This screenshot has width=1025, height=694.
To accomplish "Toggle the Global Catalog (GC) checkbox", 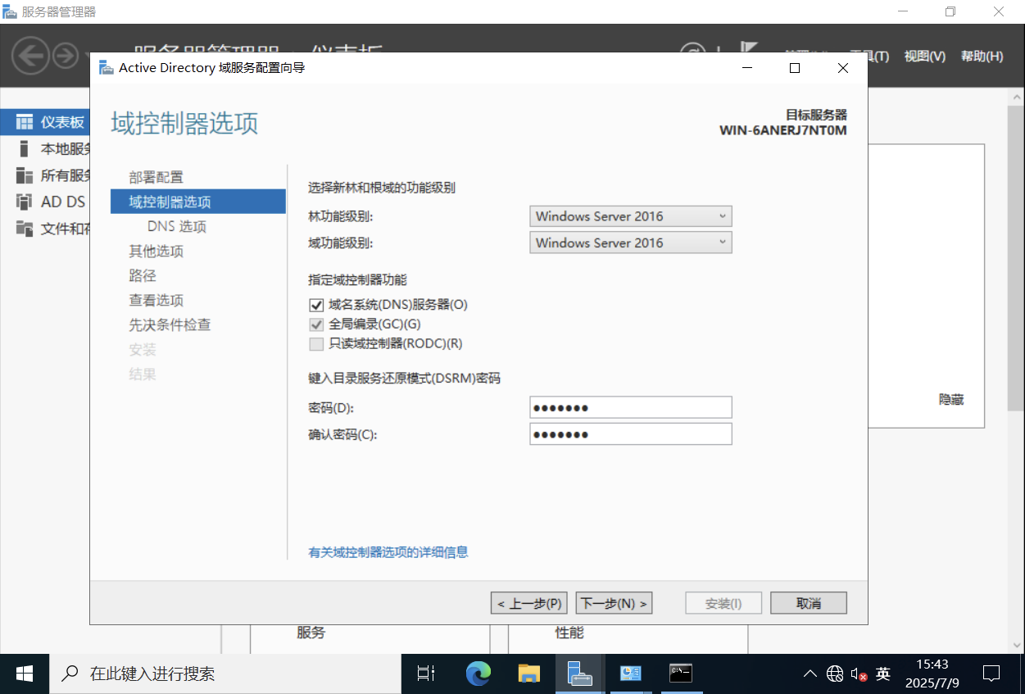I will coord(316,324).
